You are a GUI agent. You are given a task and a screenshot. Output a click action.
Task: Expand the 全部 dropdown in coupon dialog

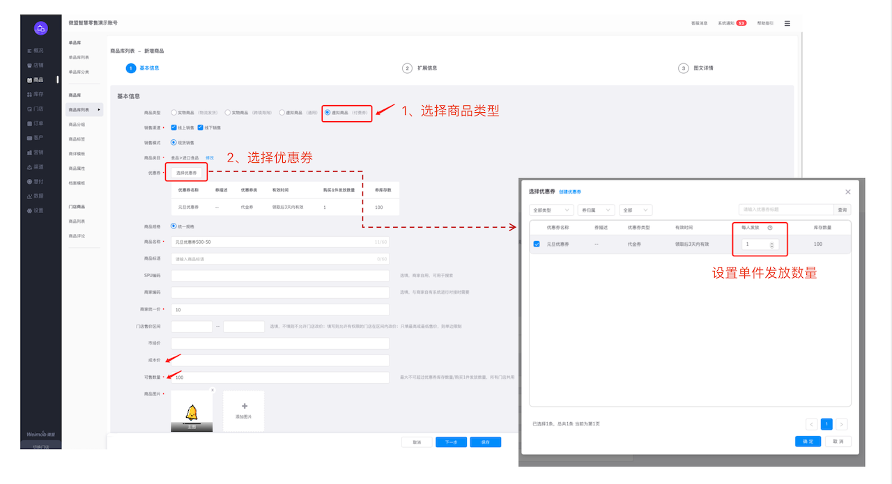[635, 210]
